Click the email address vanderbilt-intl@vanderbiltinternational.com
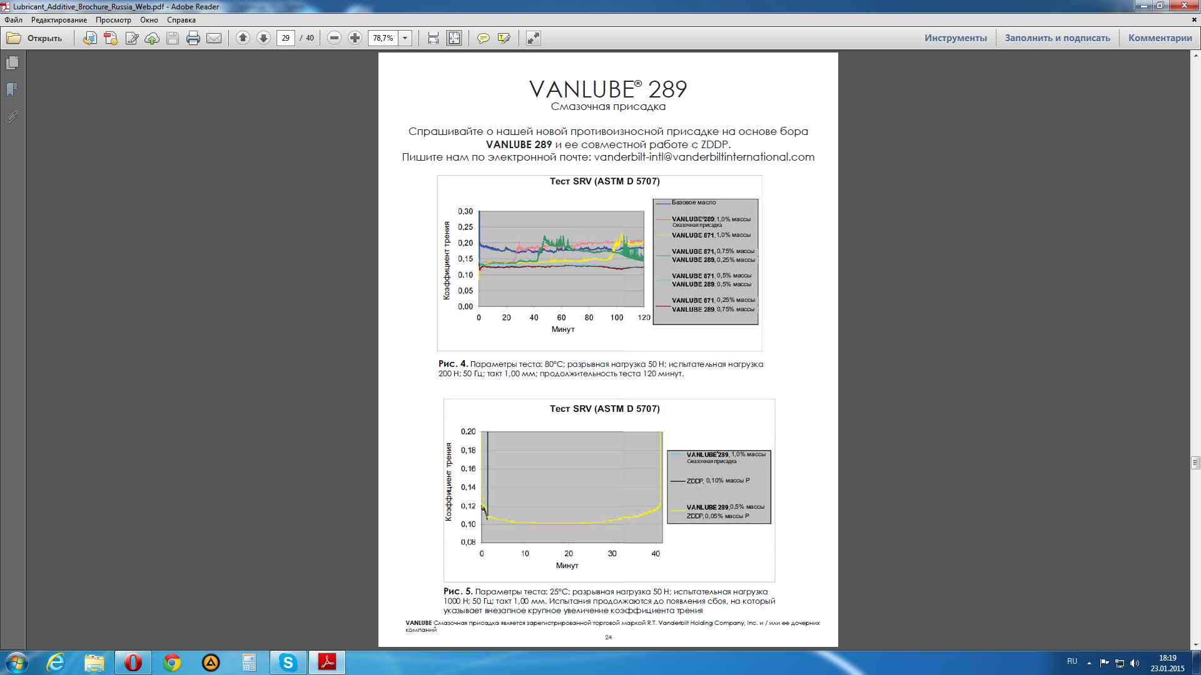Image resolution: width=1201 pixels, height=675 pixels. (x=704, y=157)
